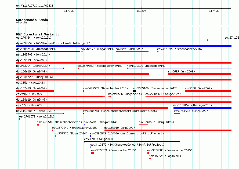Click the red esv2740667 span marker
The height and width of the screenshot is (169, 239).
pyautogui.click(x=144, y=125)
